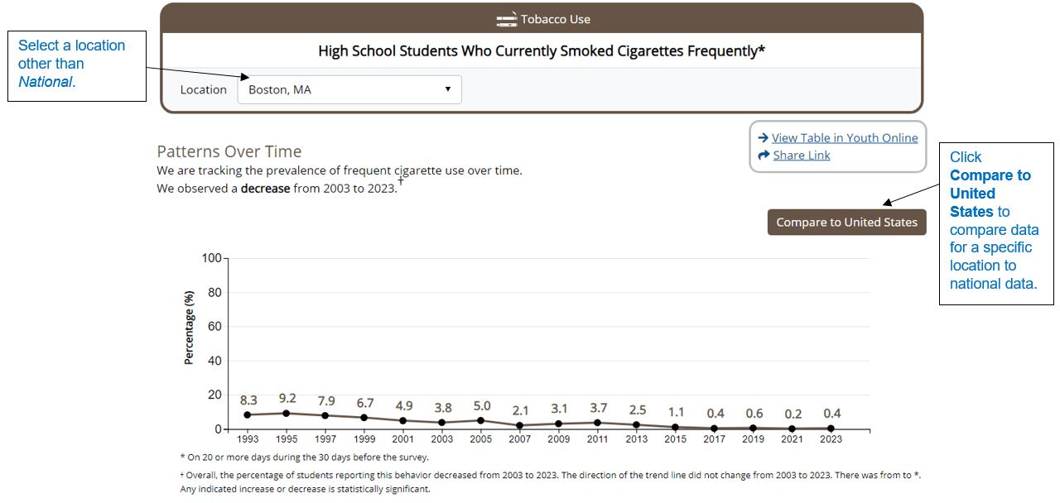Select the 2015 data point at 1.1
The height and width of the screenshot is (503, 1060).
pyautogui.click(x=676, y=427)
